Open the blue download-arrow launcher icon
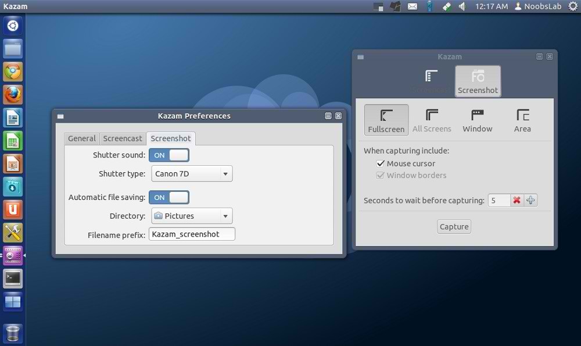The image size is (581, 346). pos(13,187)
